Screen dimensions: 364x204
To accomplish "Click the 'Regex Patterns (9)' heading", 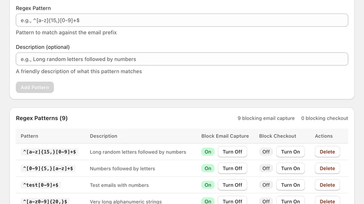I will click(42, 118).
